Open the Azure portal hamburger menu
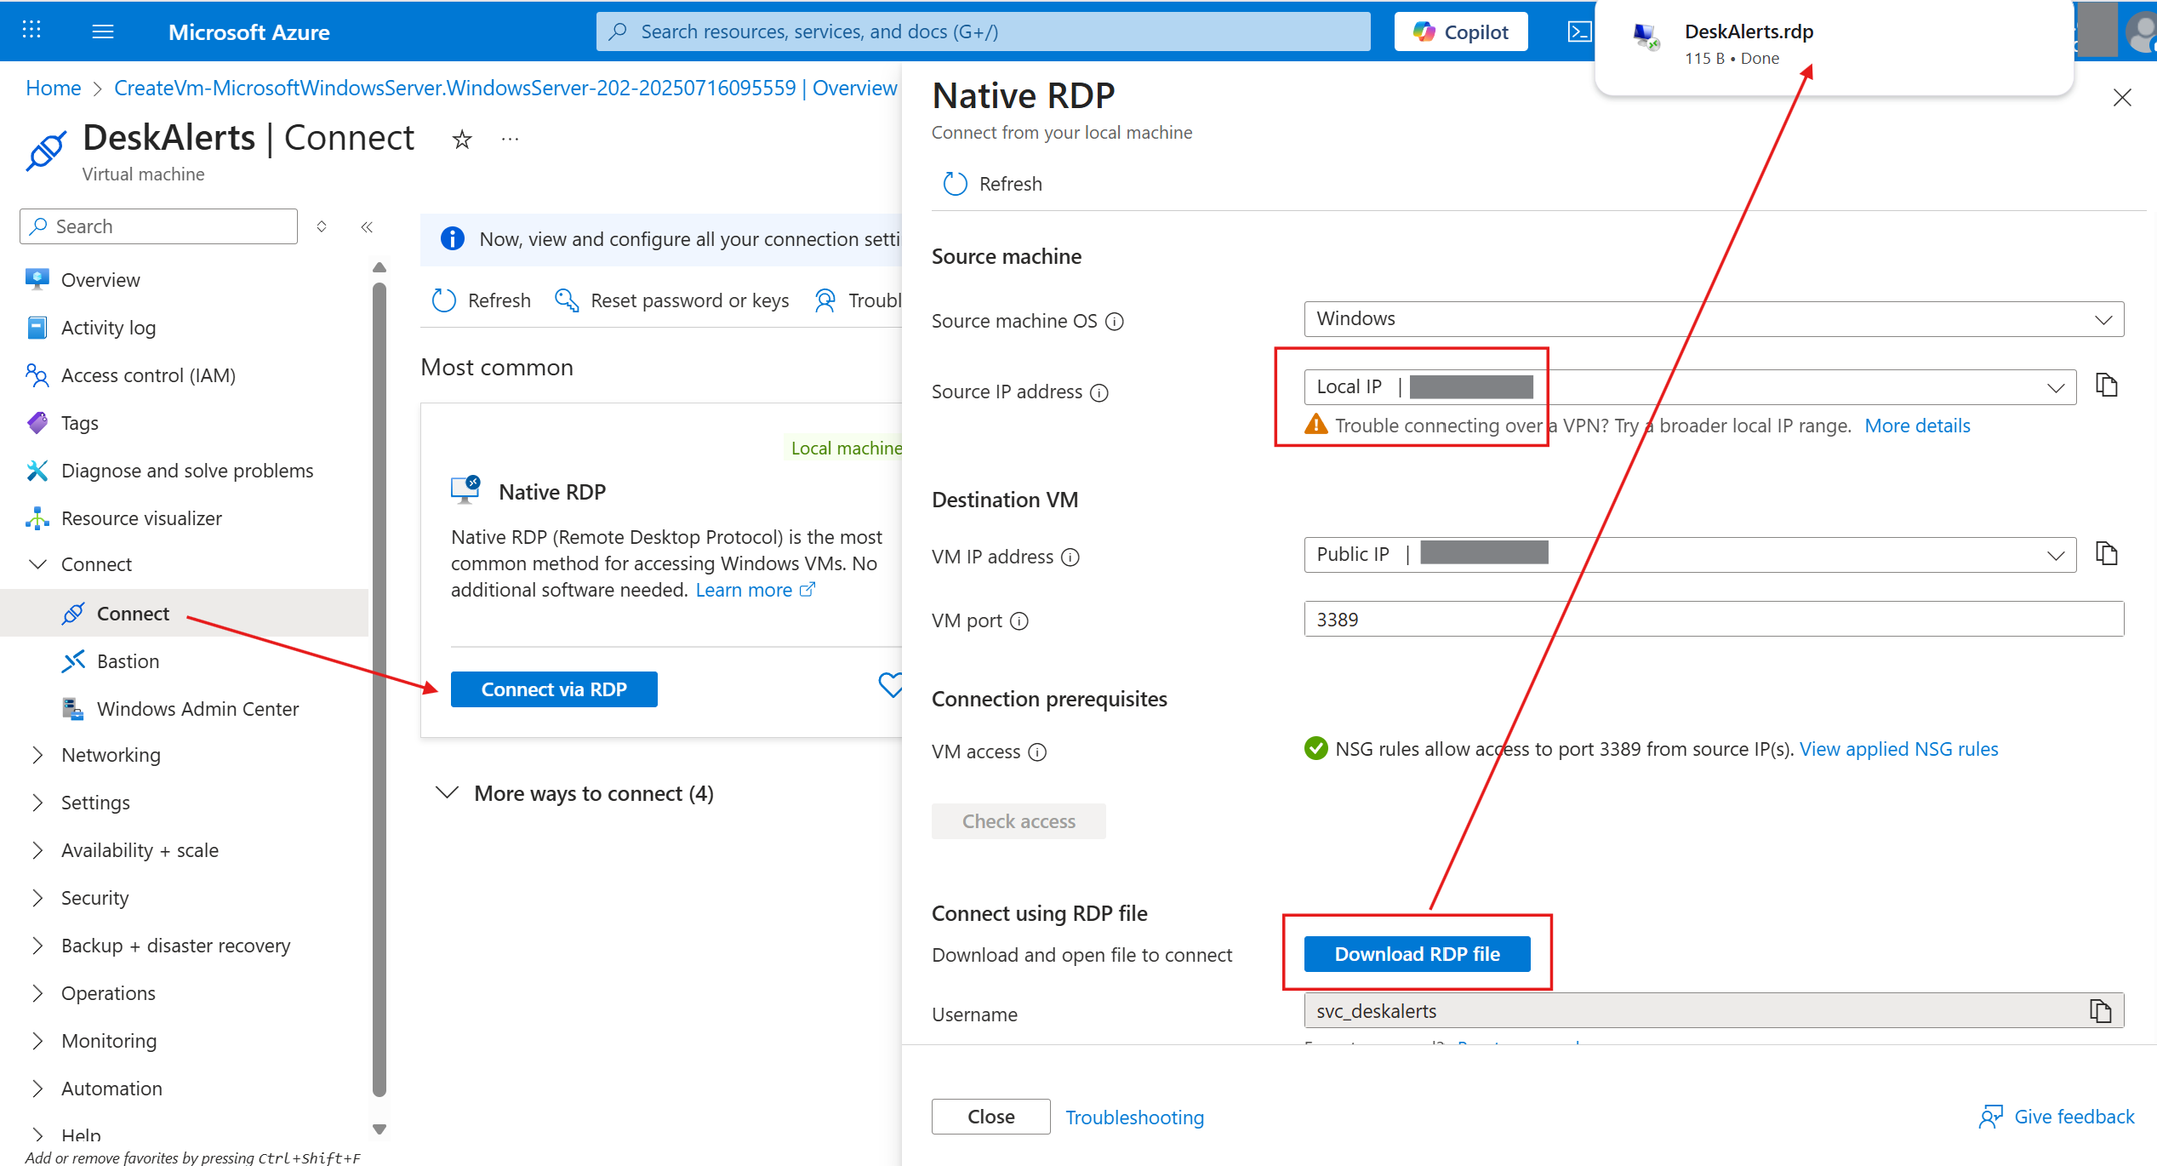This screenshot has width=2157, height=1166. click(x=102, y=31)
